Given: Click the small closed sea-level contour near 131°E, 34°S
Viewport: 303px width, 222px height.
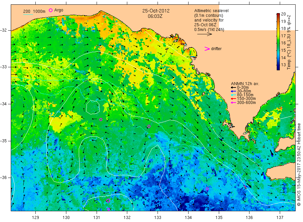Looking at the screenshot, I should pos(93,107).
